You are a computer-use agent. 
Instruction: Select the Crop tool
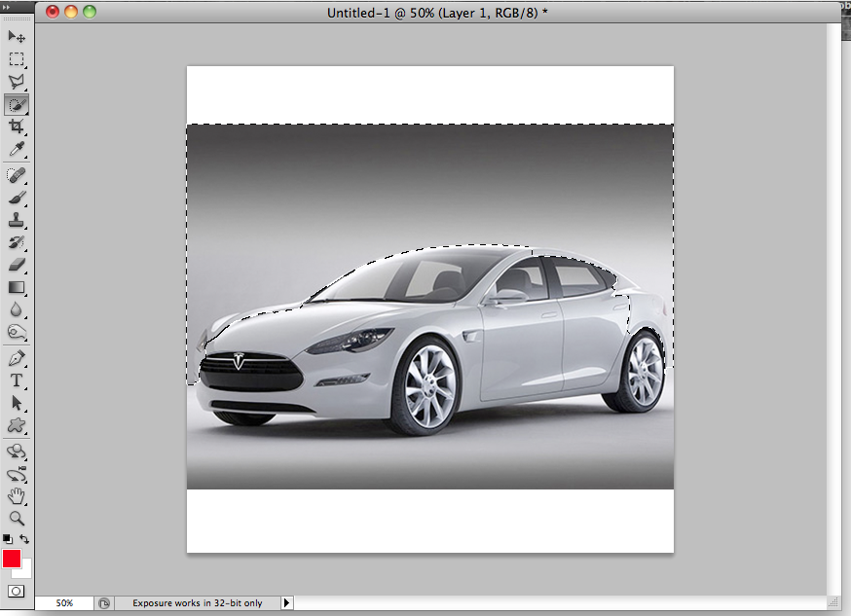click(17, 127)
